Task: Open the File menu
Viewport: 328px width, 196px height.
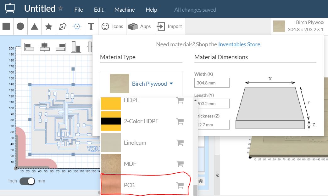Action: point(79,10)
